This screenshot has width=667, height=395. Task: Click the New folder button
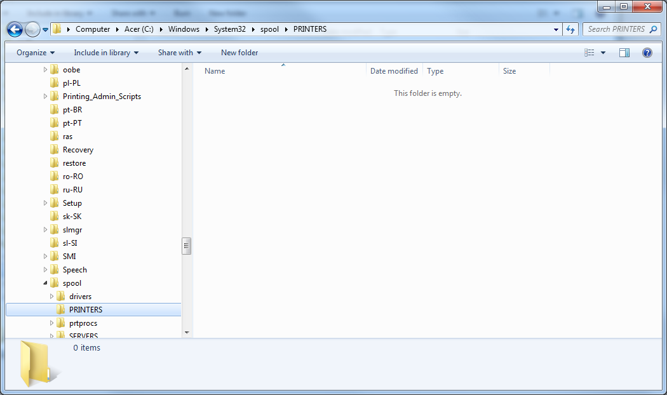239,53
